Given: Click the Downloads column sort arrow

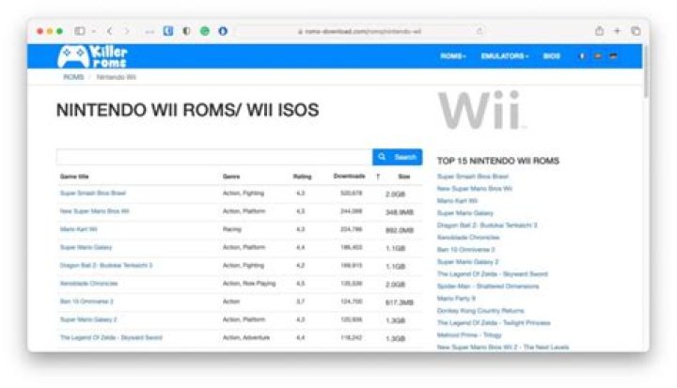Looking at the screenshot, I should tap(378, 177).
